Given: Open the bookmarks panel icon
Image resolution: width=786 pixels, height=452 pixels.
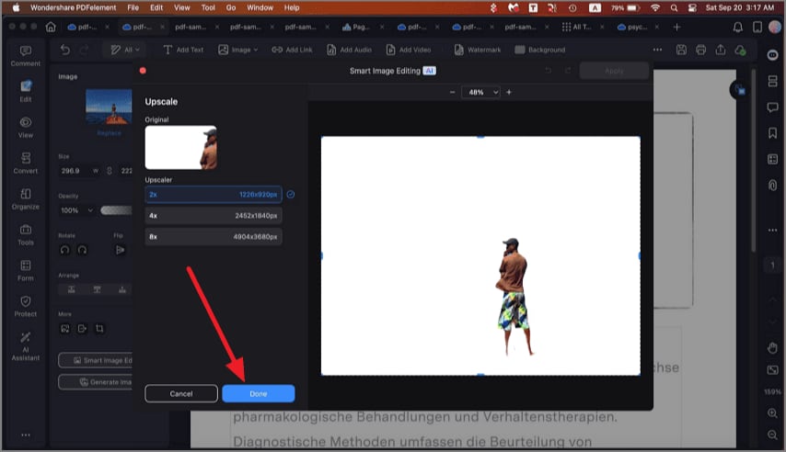Looking at the screenshot, I should 772,132.
